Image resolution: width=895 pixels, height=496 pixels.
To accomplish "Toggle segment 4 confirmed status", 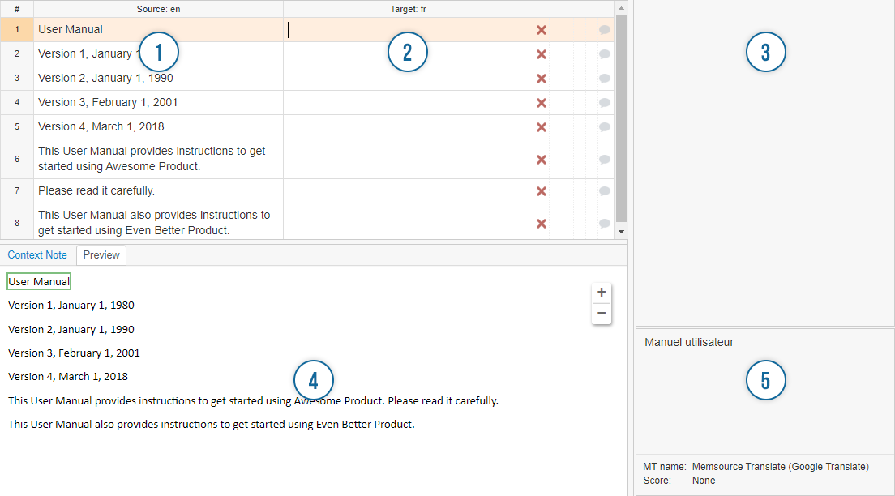I will pyautogui.click(x=541, y=102).
